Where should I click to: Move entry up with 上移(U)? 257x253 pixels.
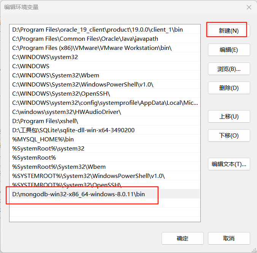229,117
